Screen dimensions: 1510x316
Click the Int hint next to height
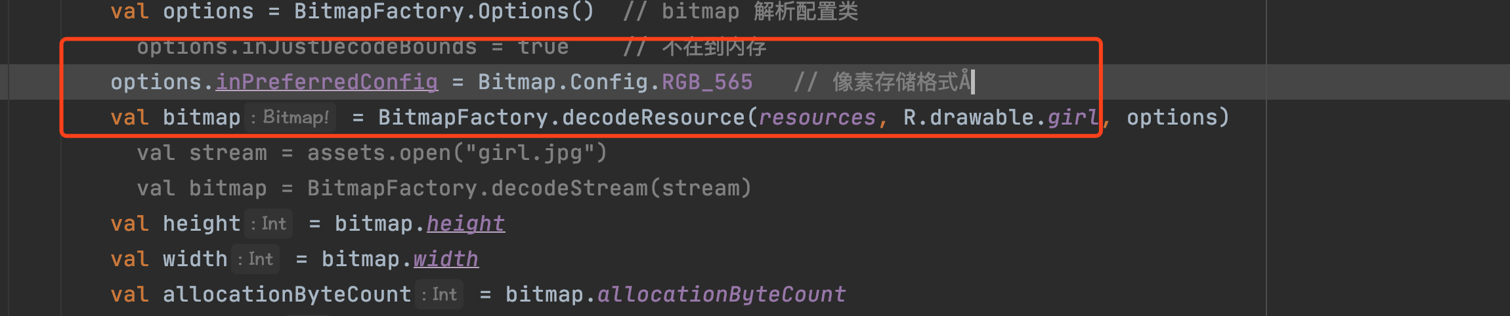coord(269,224)
